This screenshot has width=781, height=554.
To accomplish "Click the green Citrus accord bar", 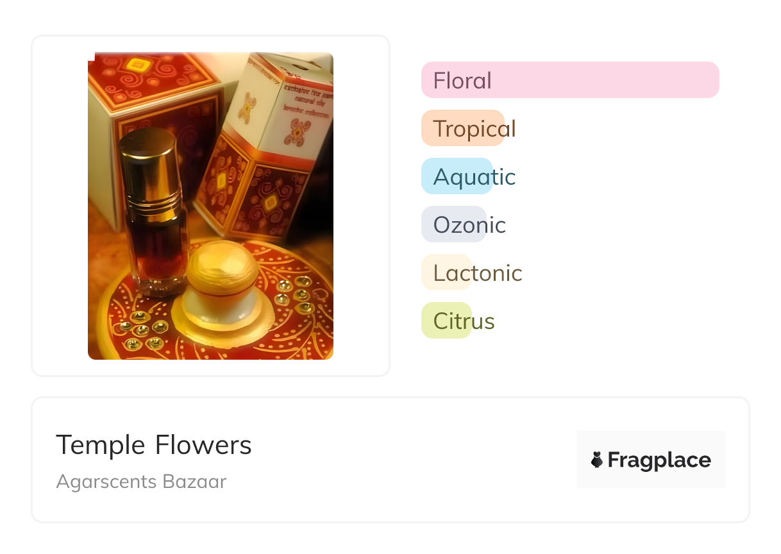I will (x=446, y=321).
